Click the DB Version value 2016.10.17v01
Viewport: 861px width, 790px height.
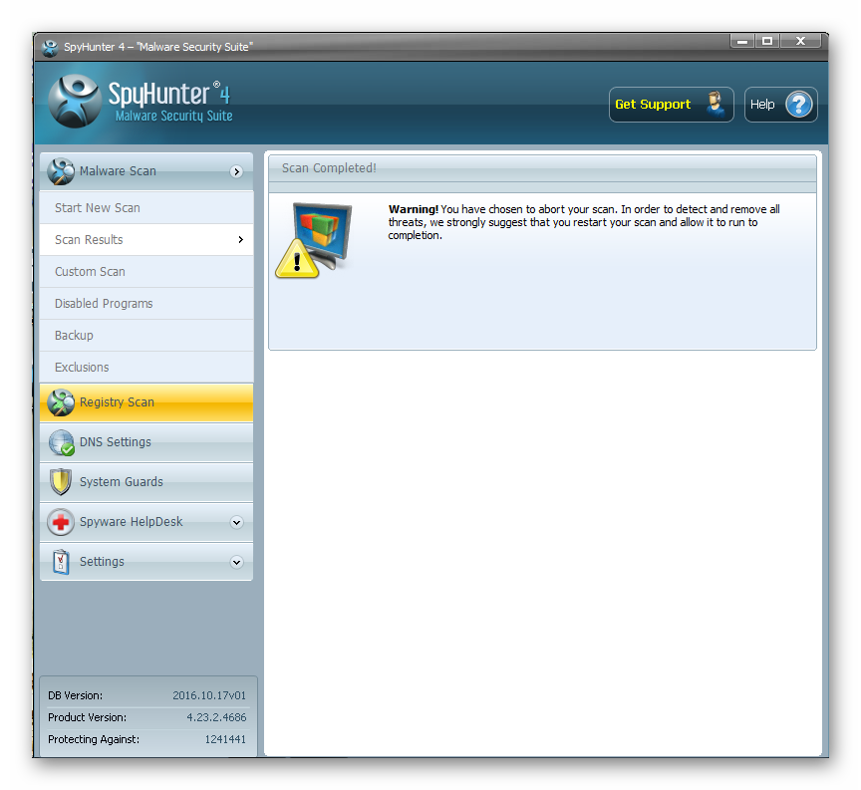[x=209, y=695]
